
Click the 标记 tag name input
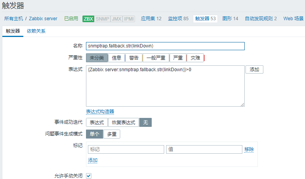click(x=126, y=149)
